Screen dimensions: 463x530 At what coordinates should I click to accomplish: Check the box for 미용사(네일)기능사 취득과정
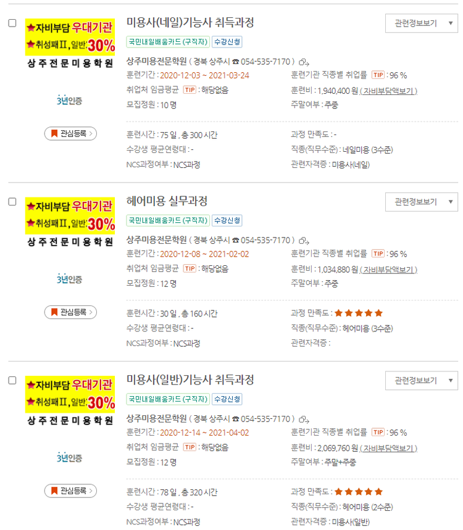point(12,23)
